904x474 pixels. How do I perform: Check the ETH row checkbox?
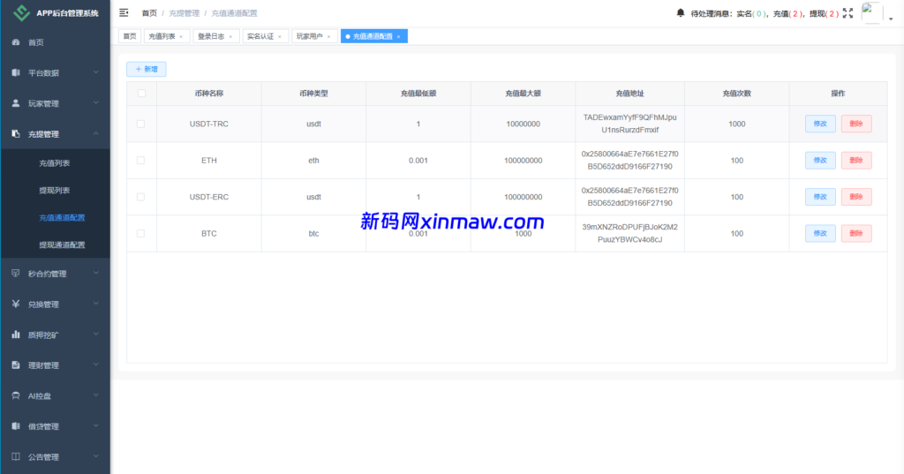(x=140, y=161)
